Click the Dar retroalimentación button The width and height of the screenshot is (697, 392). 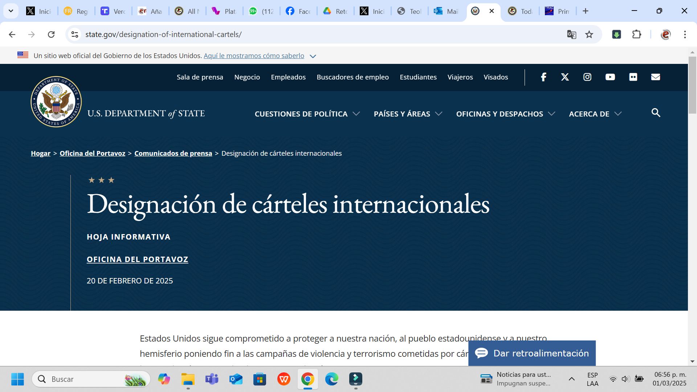tap(532, 353)
